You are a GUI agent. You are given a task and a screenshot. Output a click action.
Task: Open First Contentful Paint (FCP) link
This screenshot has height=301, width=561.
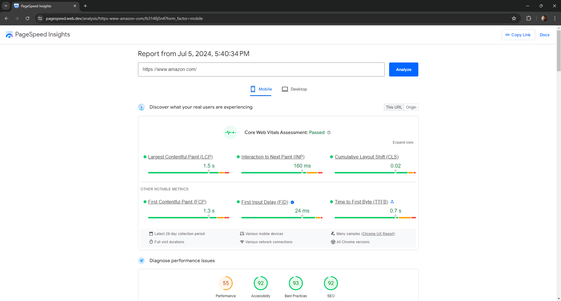pos(177,202)
